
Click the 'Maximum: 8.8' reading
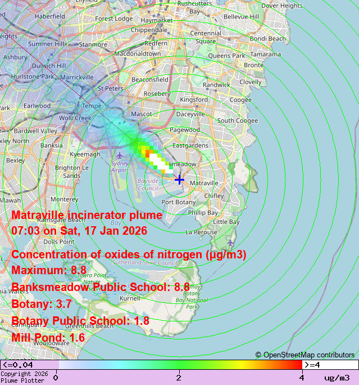coord(49,270)
